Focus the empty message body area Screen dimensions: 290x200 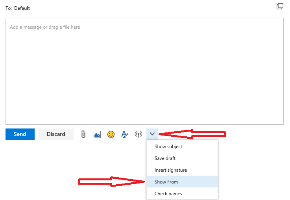tap(144, 79)
